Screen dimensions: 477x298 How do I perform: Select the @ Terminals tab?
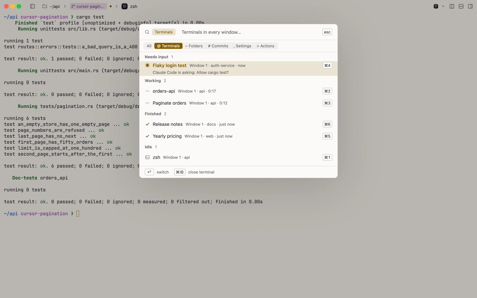point(168,46)
